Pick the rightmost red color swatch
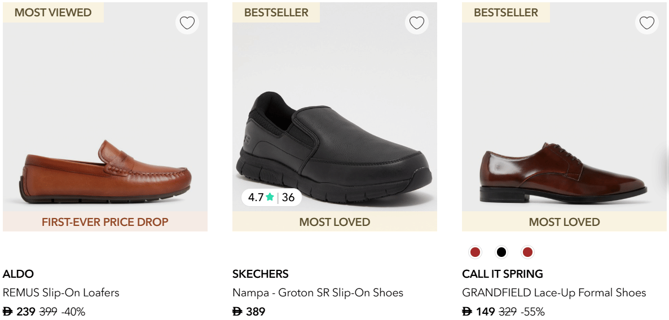The height and width of the screenshot is (320, 669). pyautogui.click(x=527, y=252)
